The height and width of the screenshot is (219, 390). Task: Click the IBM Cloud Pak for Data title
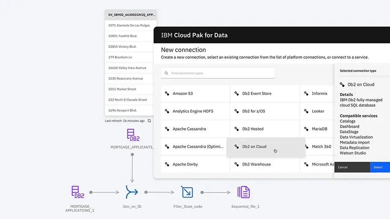tap(194, 35)
